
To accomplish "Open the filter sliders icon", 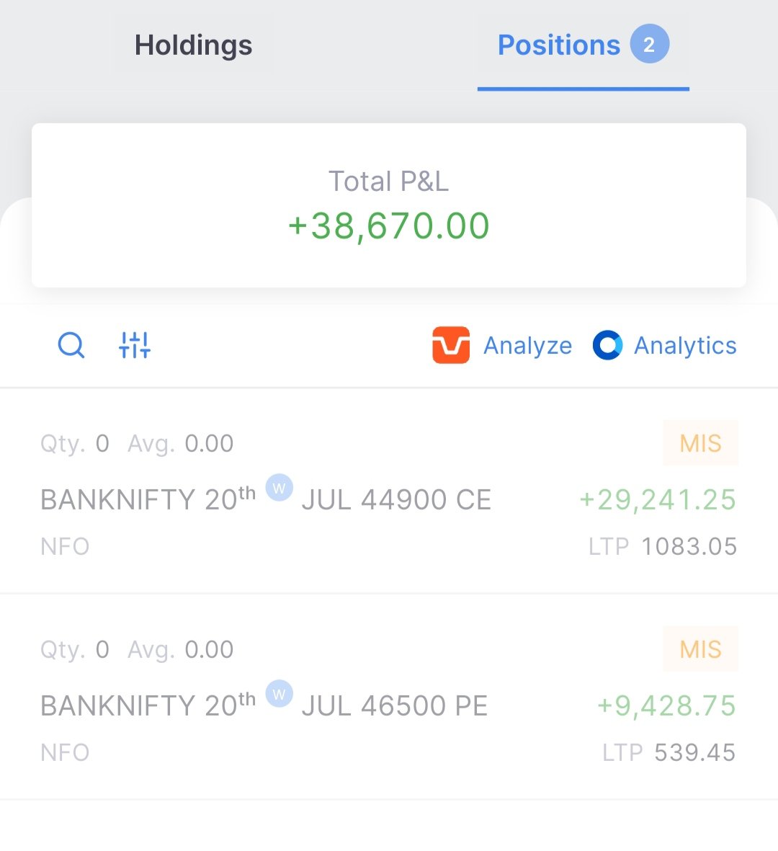I will [135, 345].
